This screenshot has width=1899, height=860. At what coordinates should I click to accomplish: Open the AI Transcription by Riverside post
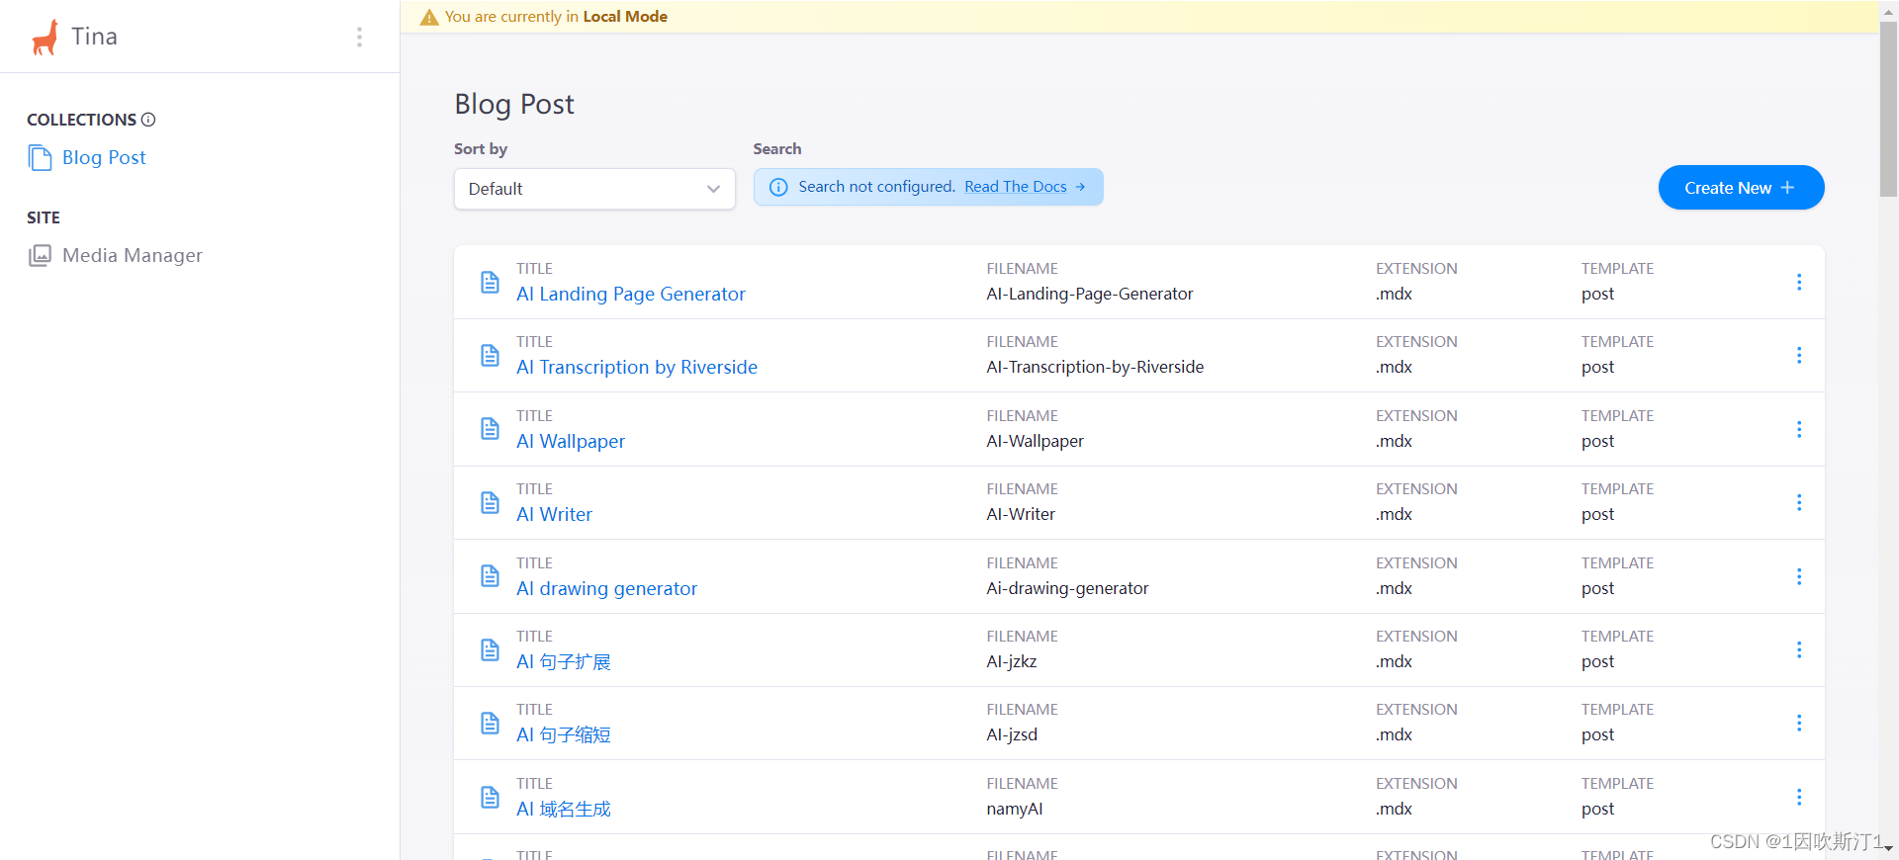point(637,368)
